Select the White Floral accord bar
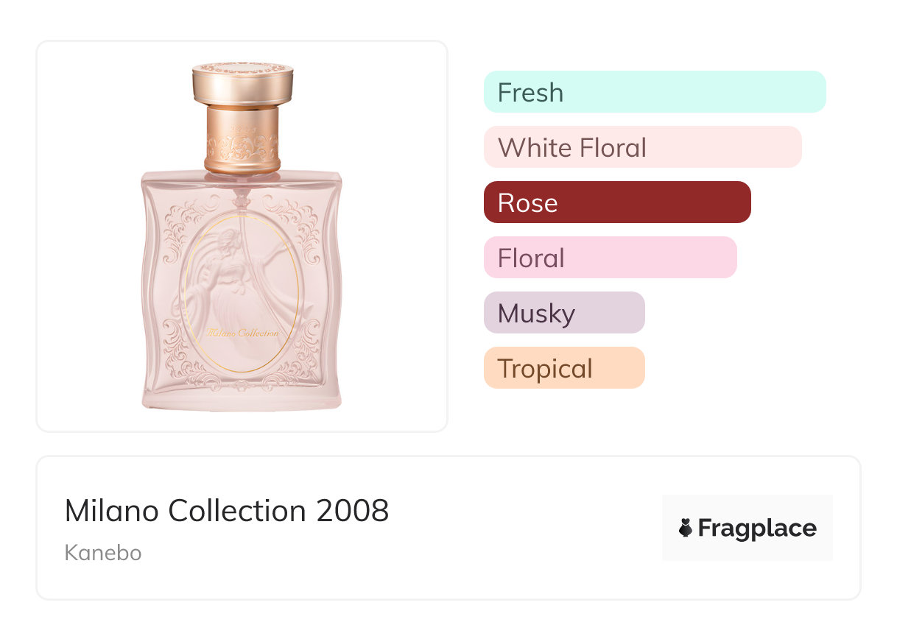This screenshot has width=897, height=636. 642,147
